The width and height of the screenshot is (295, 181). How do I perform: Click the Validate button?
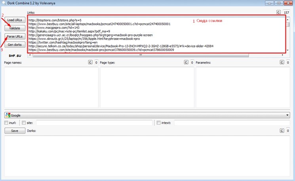15,28
